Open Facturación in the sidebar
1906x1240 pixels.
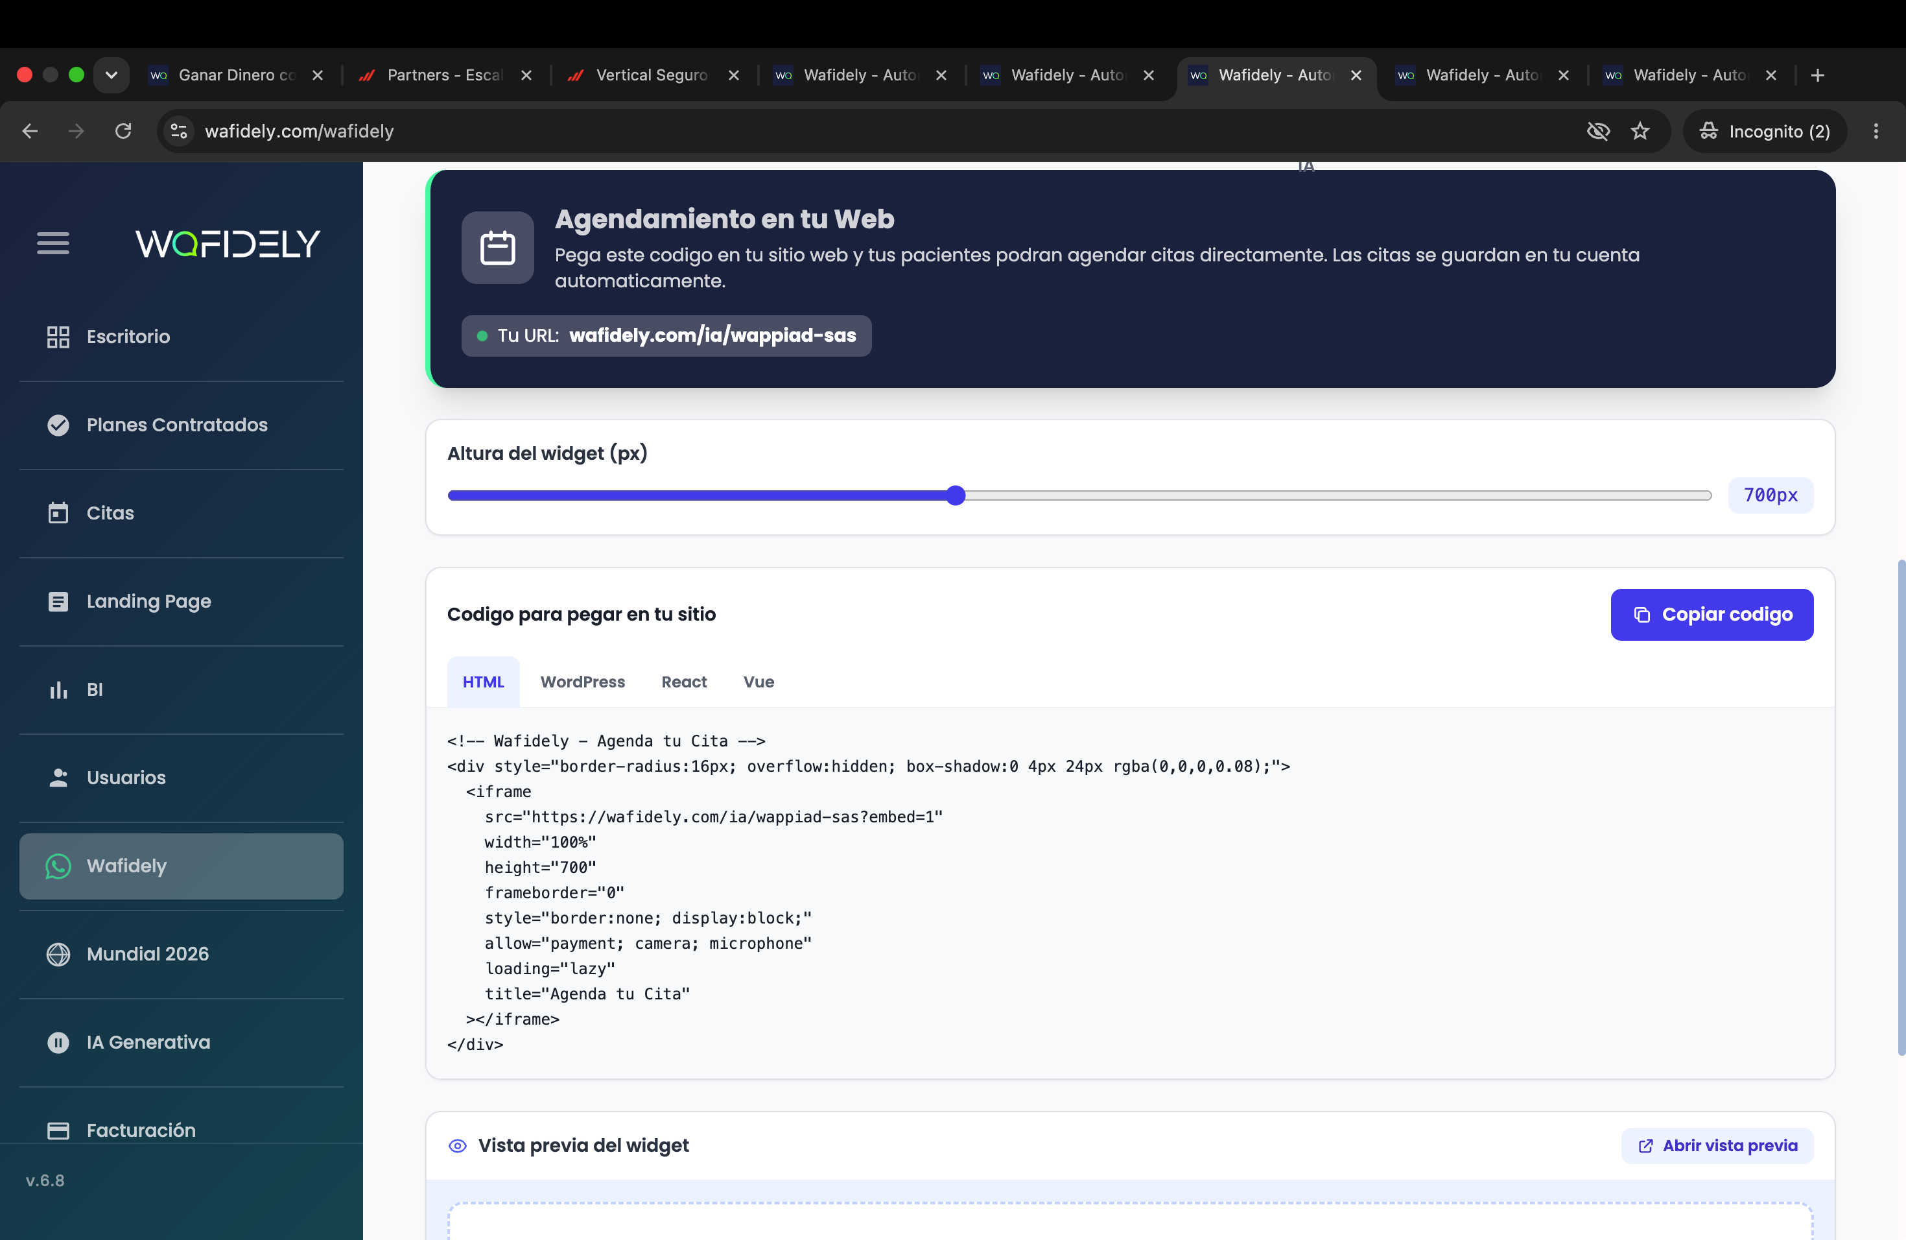tap(181, 1130)
